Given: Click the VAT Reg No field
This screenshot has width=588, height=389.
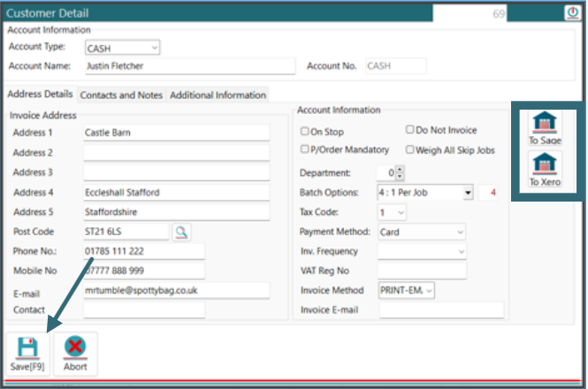Looking at the screenshot, I should [x=422, y=271].
